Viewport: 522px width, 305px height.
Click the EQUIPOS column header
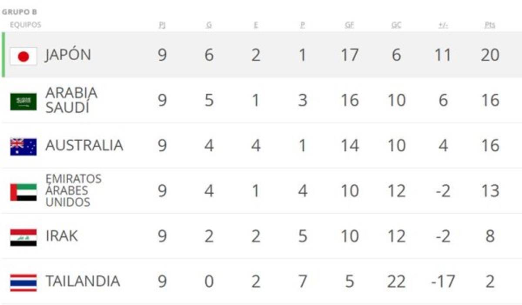tap(25, 25)
